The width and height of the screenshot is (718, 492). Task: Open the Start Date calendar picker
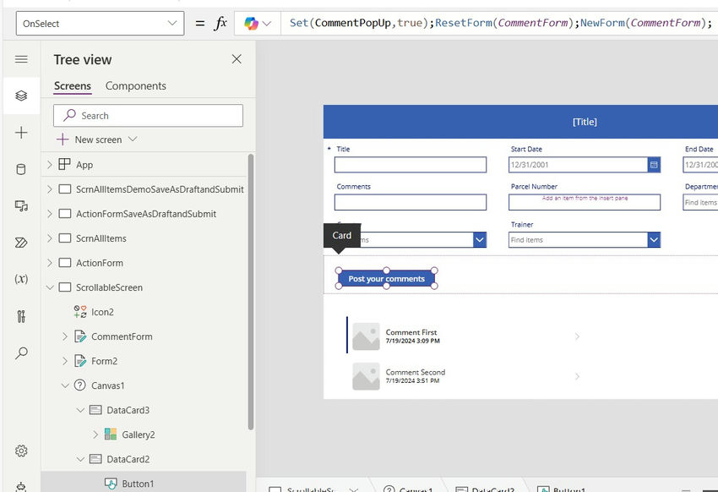tap(654, 165)
